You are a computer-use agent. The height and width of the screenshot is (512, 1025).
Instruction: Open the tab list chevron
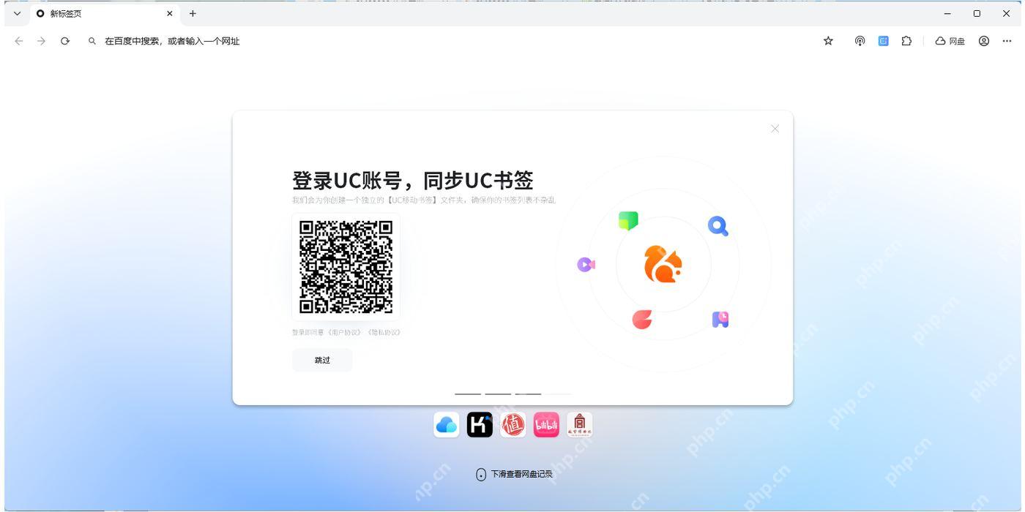click(17, 13)
